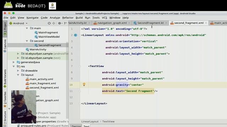This screenshot has height=127, width=227.
Task: Open the Code menu
Action: 44,18
